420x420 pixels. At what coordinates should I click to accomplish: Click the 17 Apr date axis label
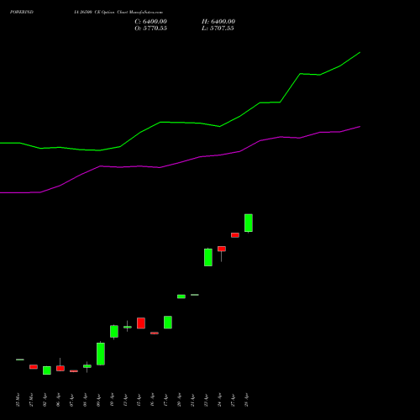[x=165, y=400]
